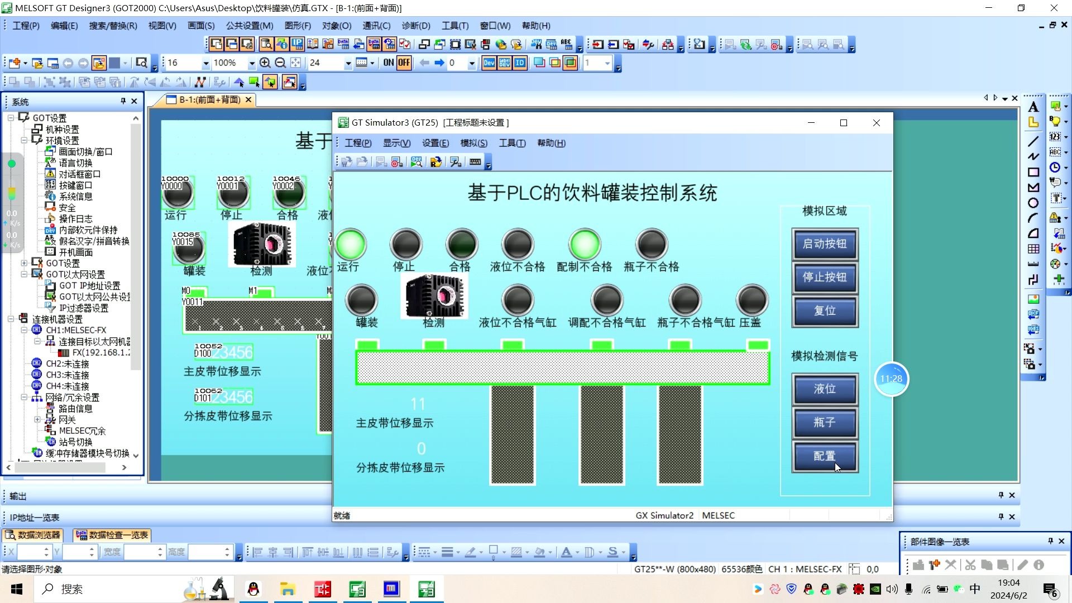Select the circle drawing tool
Image resolution: width=1072 pixels, height=603 pixels.
click(1033, 203)
